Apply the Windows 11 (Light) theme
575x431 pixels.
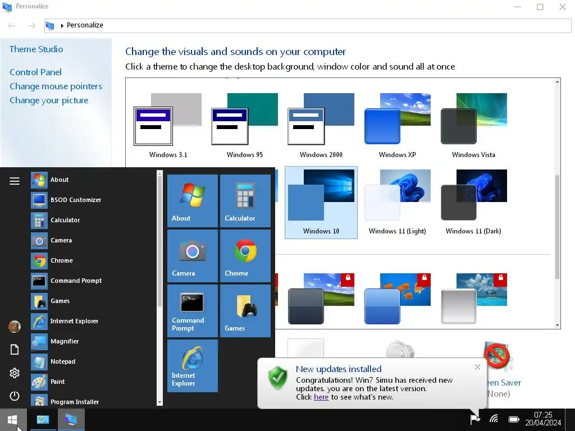pyautogui.click(x=397, y=202)
